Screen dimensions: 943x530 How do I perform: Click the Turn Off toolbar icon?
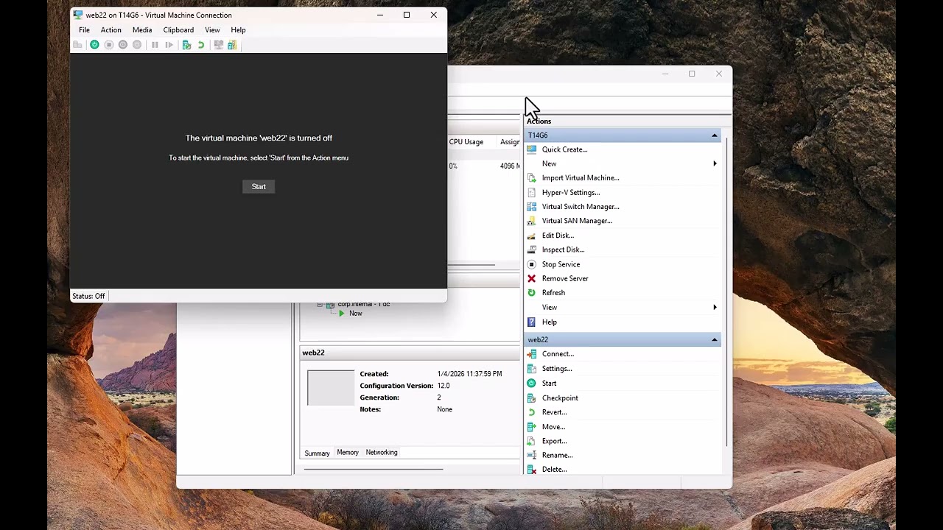(x=108, y=45)
